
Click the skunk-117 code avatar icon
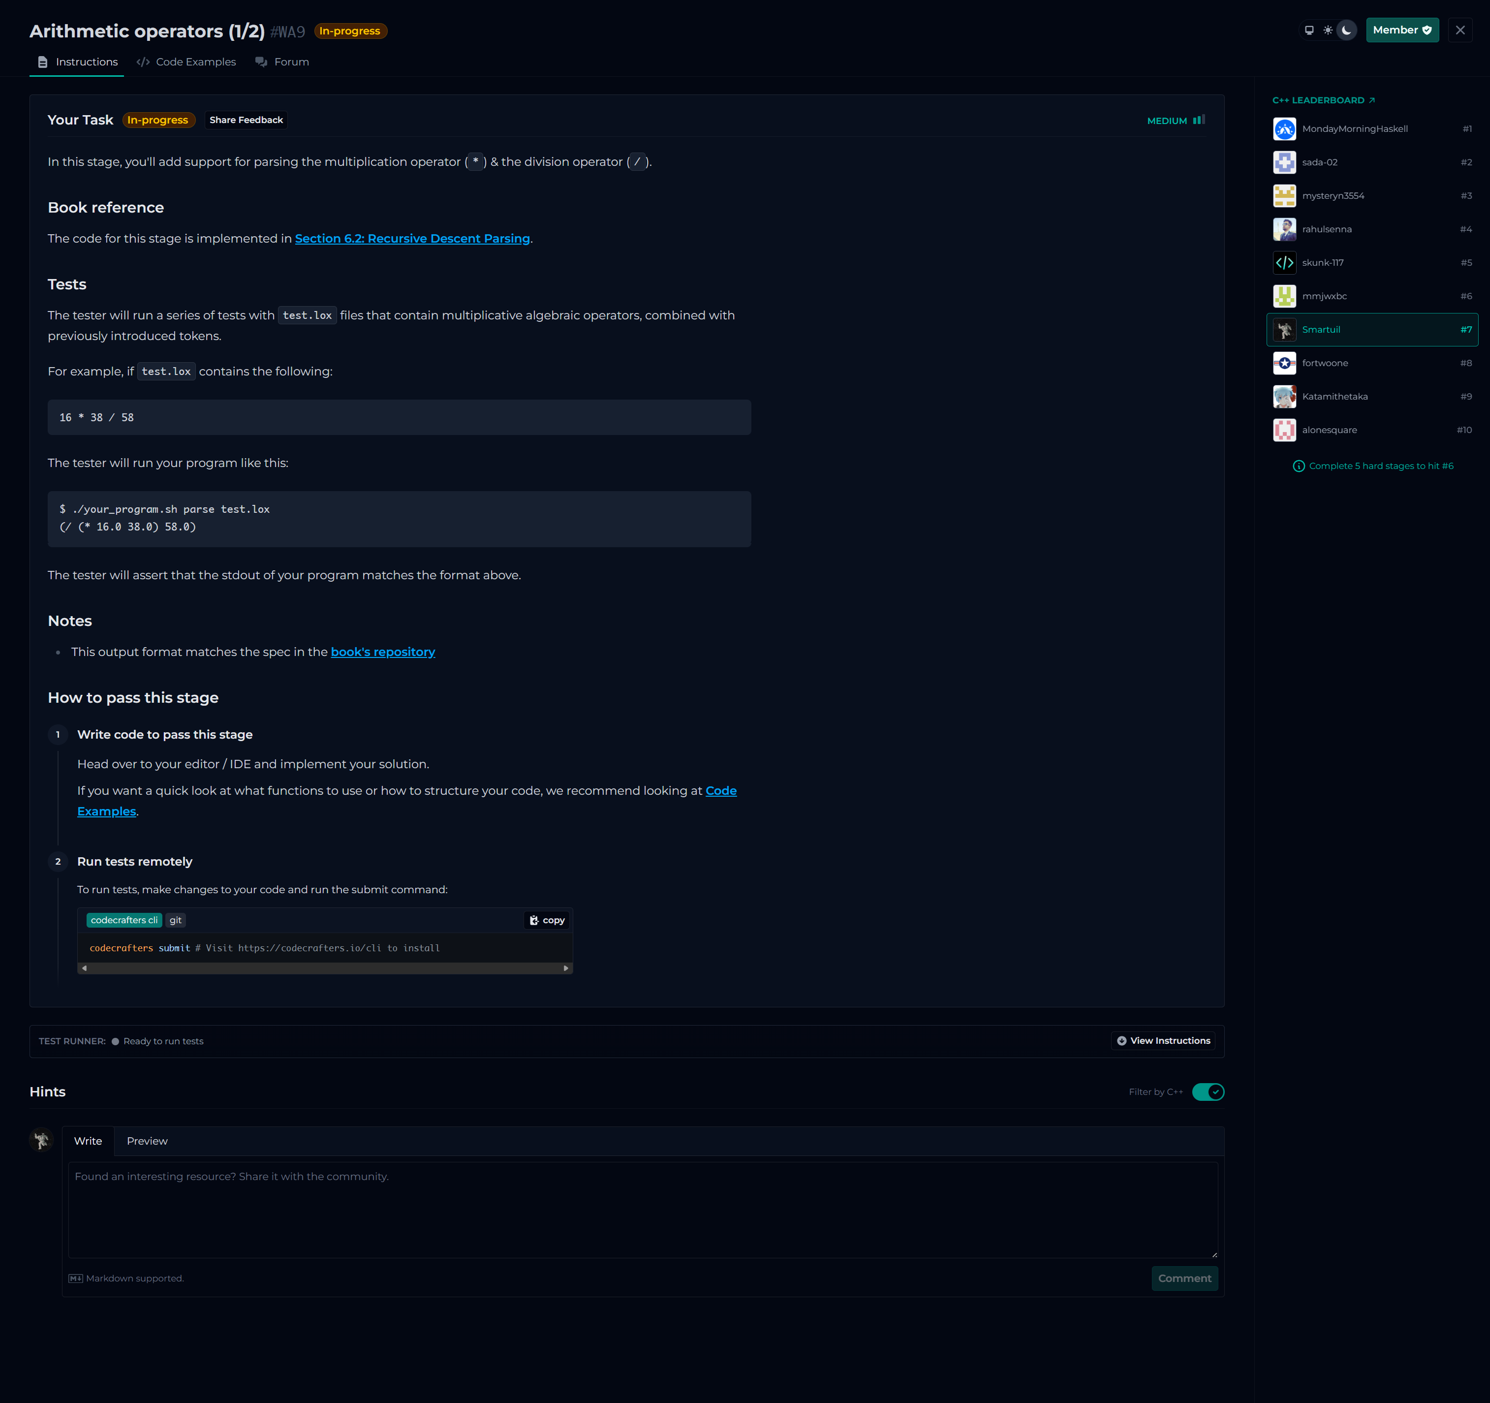point(1284,263)
